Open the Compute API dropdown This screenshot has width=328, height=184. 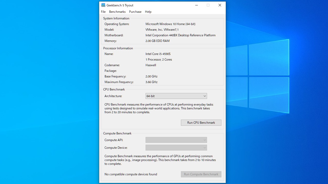click(x=176, y=140)
